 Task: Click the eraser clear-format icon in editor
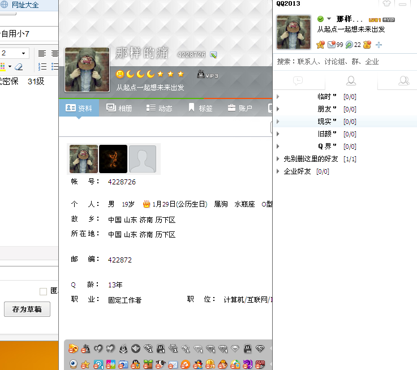[x=19, y=67]
